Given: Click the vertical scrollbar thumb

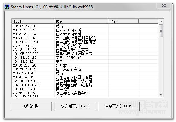Looking at the screenshot, I should click(x=161, y=31).
